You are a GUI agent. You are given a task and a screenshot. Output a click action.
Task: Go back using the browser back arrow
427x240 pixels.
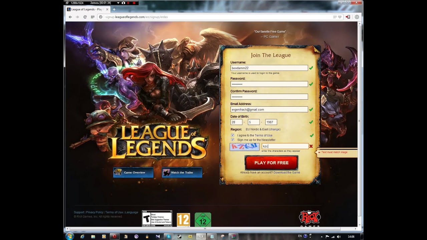[x=70, y=17]
